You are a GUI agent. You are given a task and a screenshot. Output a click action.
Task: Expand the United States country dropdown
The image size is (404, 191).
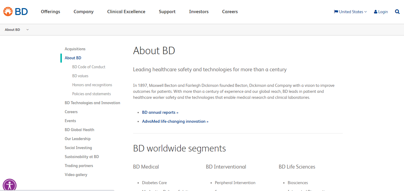(351, 12)
